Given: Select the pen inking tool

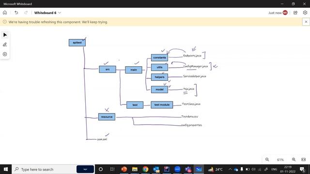Looking at the screenshot, I should click(x=5, y=44).
